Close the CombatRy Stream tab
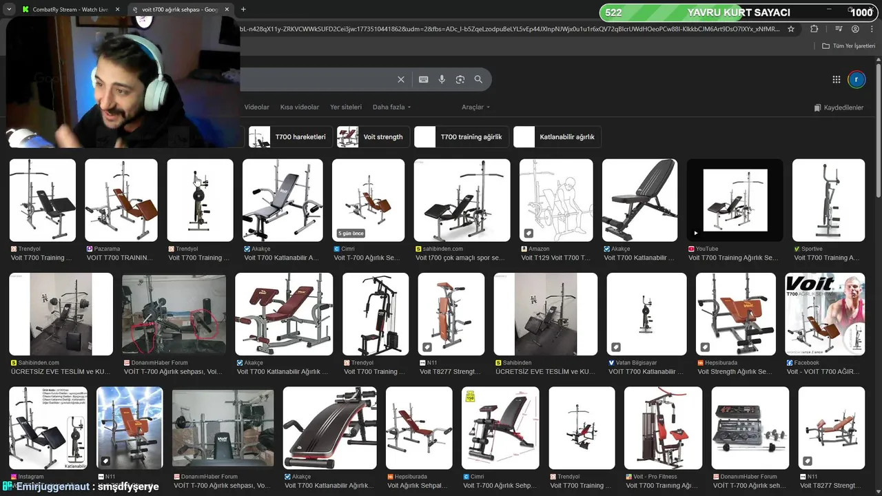Screen dimensions: 882x496 (117, 10)
